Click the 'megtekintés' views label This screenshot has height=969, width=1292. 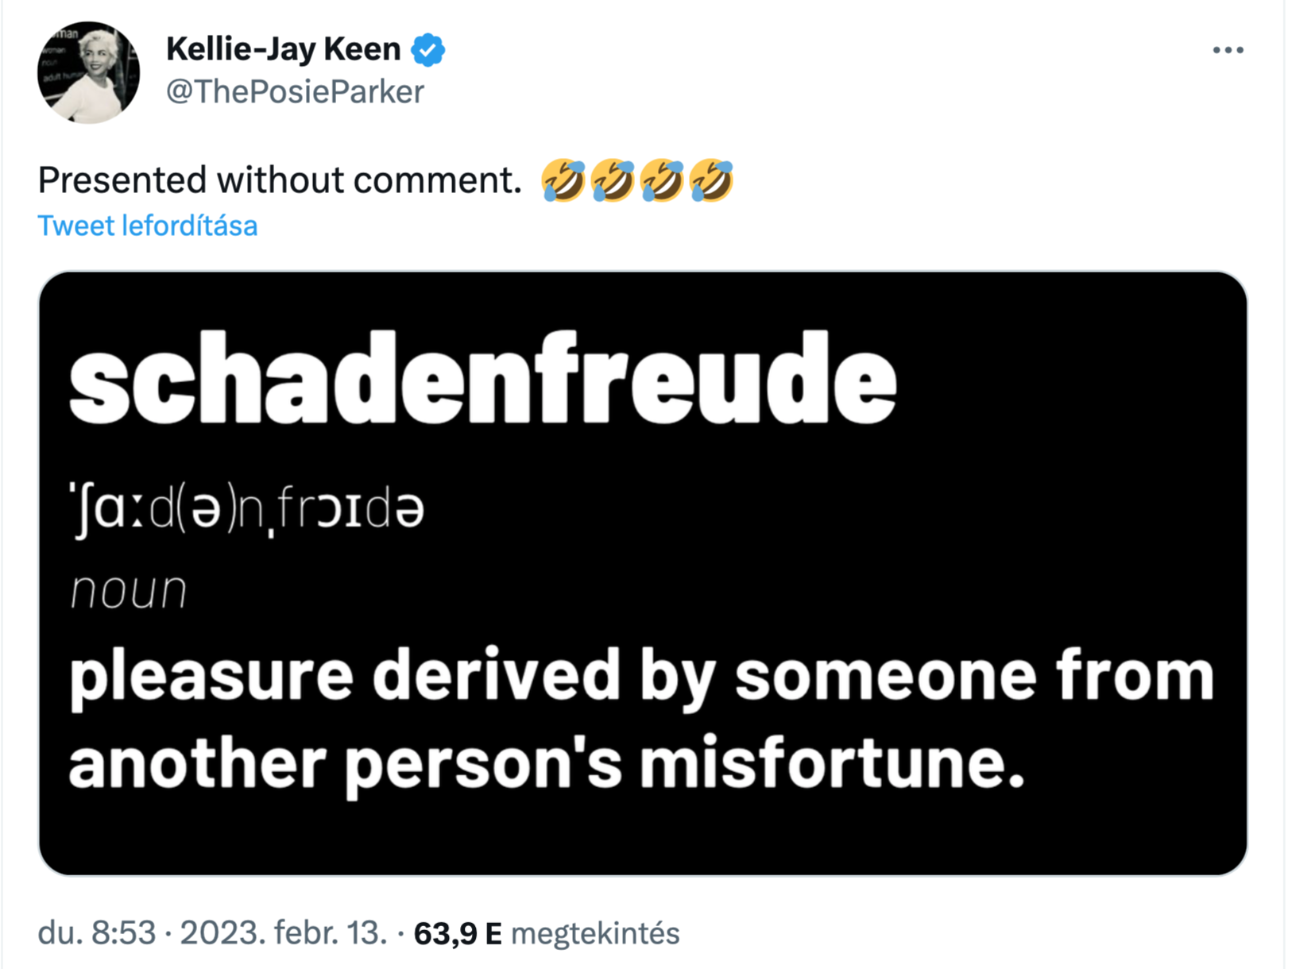[x=595, y=933]
